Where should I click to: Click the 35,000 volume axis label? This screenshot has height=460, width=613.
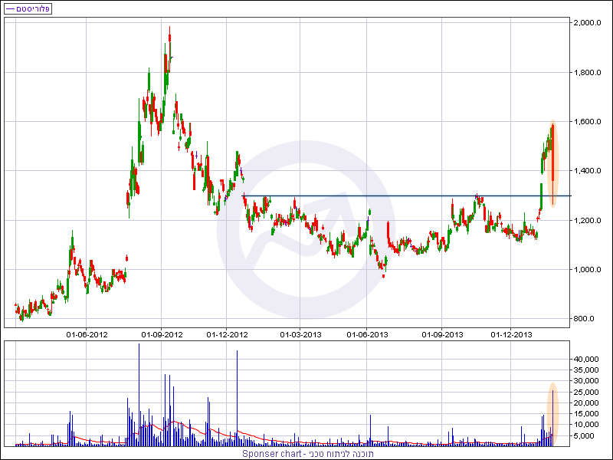point(586,370)
